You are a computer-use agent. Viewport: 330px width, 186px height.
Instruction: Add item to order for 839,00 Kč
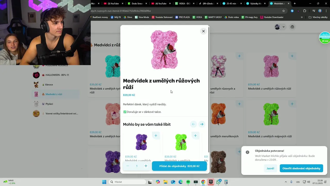(x=179, y=166)
